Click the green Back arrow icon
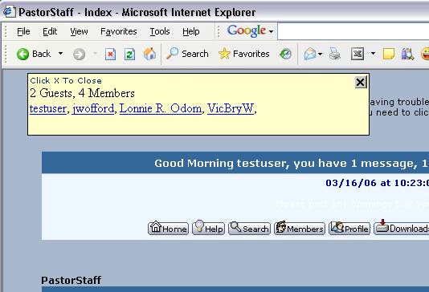Viewport: 429px width, 292px height. (22, 54)
